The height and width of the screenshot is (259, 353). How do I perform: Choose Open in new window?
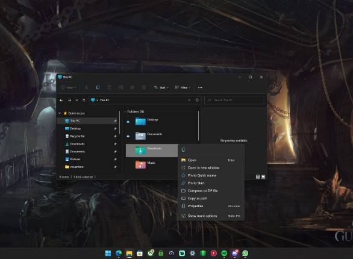tap(211, 167)
